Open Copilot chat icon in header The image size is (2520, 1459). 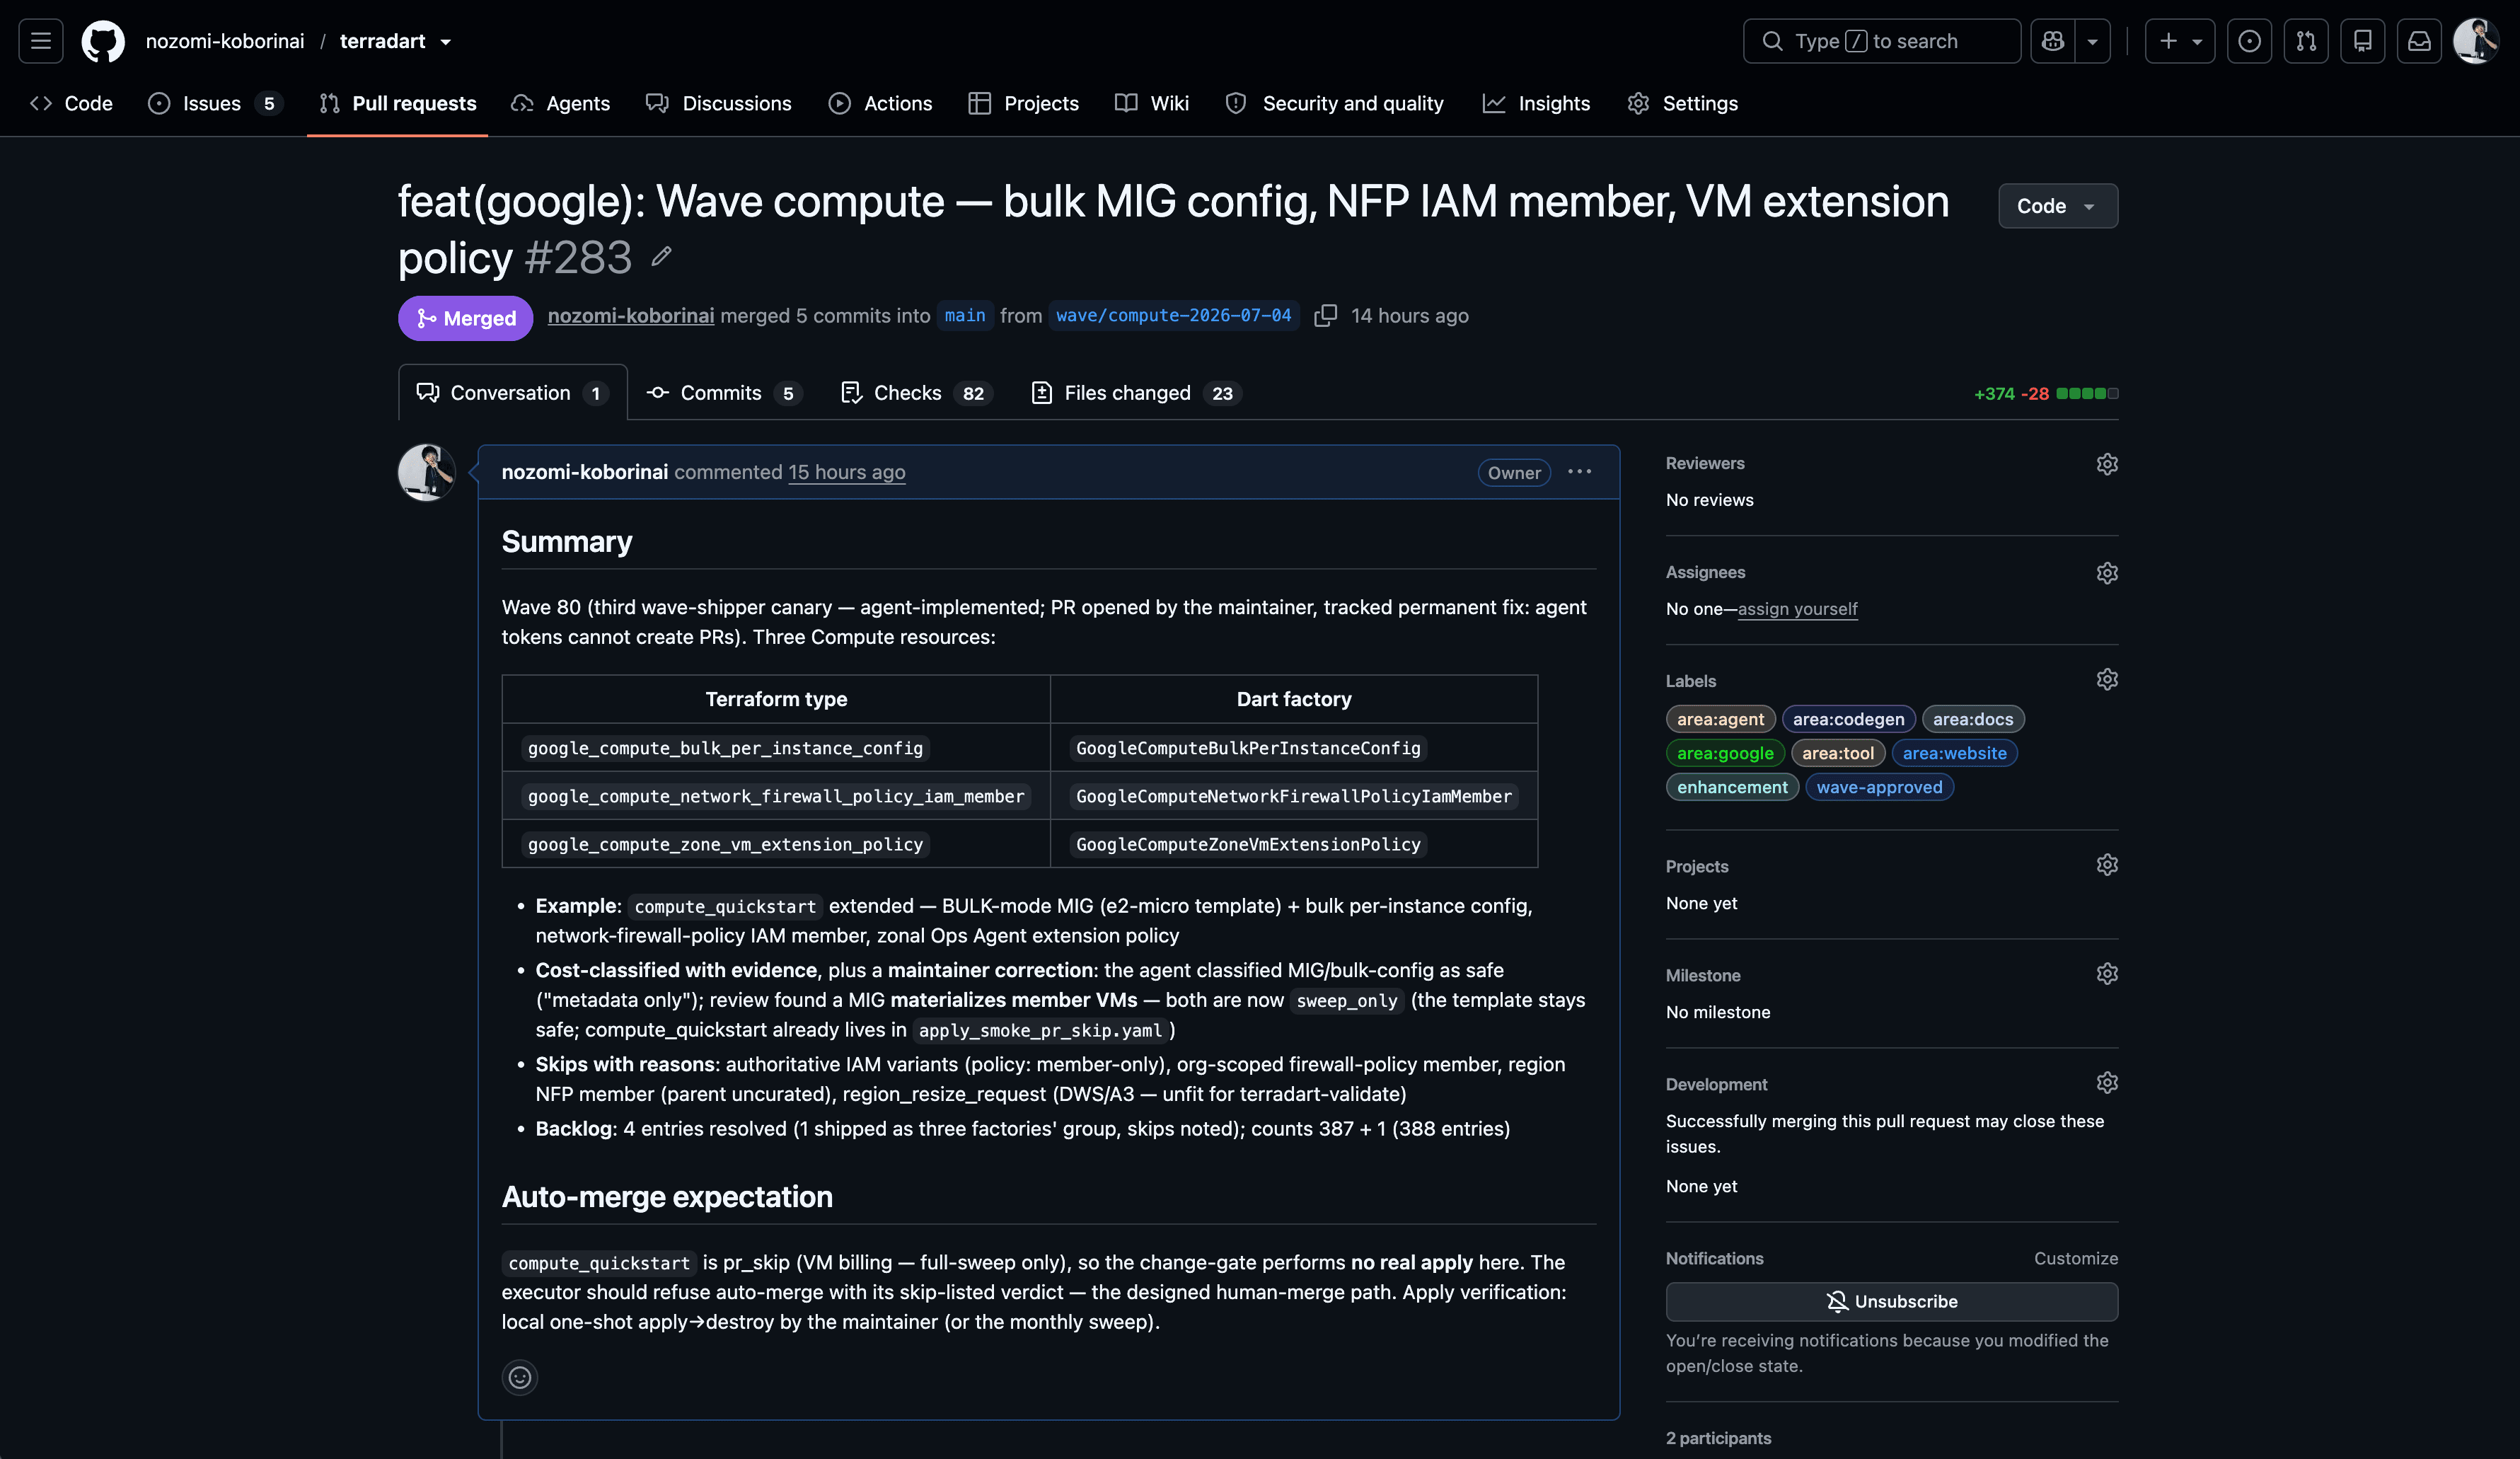coord(2053,41)
